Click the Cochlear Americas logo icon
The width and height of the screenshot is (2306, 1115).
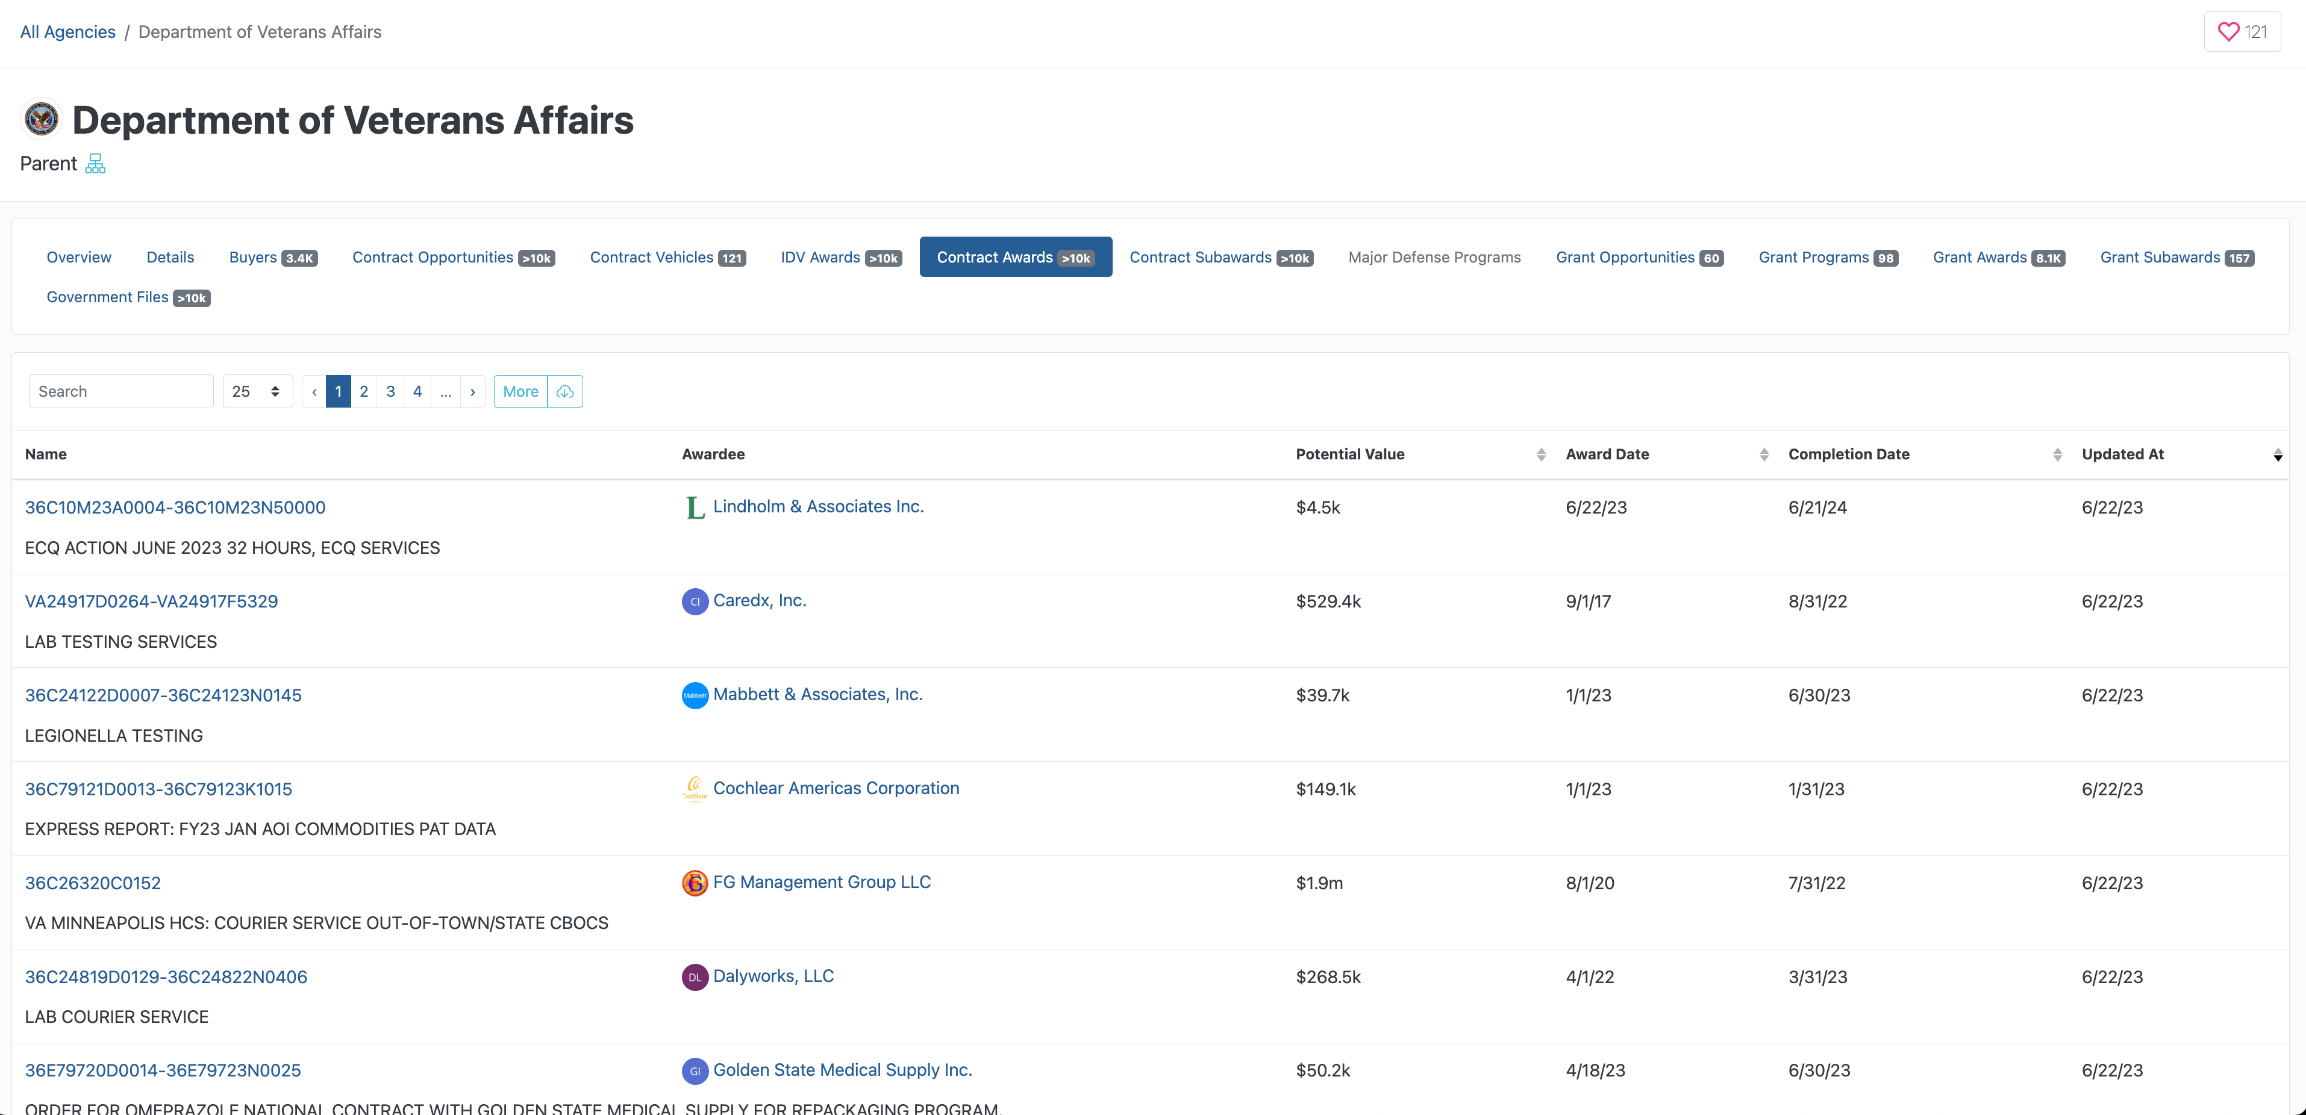click(695, 789)
